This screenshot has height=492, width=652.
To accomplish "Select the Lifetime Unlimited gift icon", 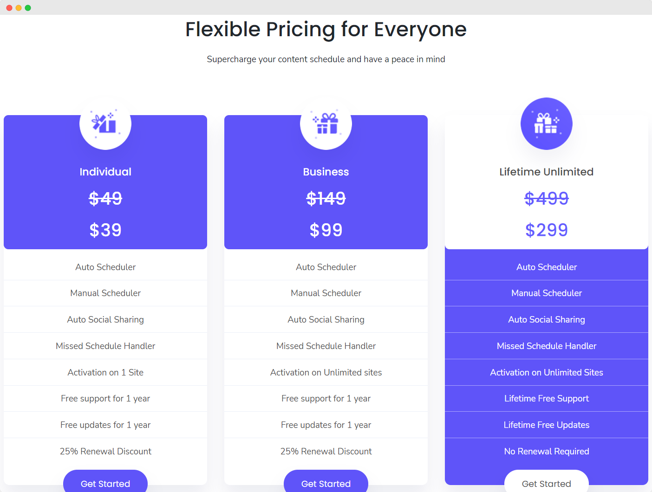I will [x=546, y=123].
